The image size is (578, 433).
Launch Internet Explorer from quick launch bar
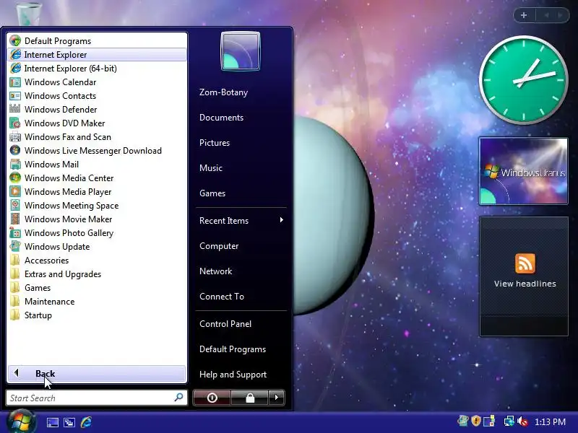(86, 422)
